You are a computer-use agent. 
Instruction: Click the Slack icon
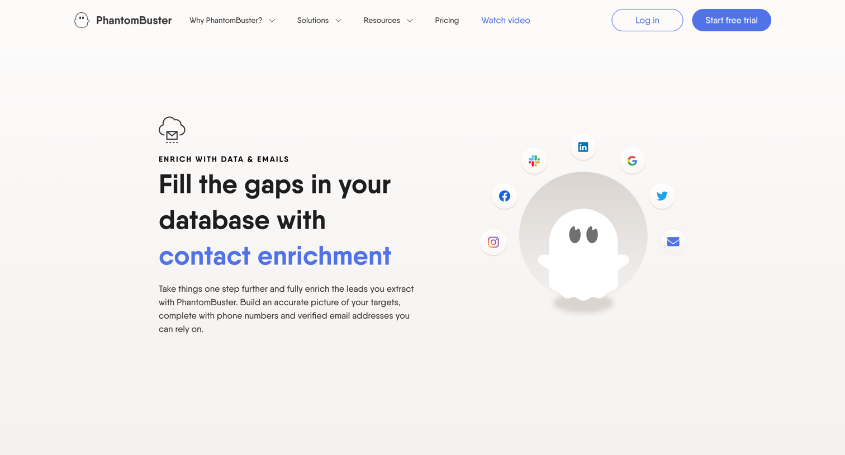[534, 161]
